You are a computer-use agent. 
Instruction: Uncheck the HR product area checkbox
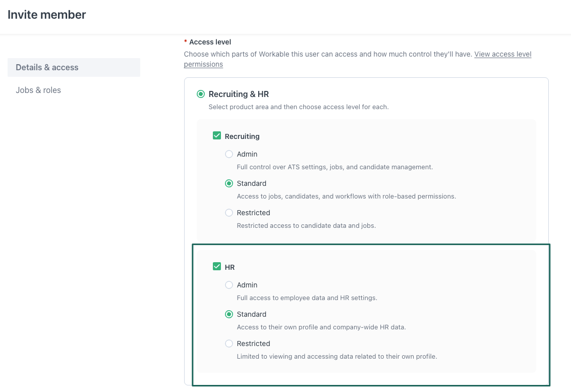click(217, 267)
